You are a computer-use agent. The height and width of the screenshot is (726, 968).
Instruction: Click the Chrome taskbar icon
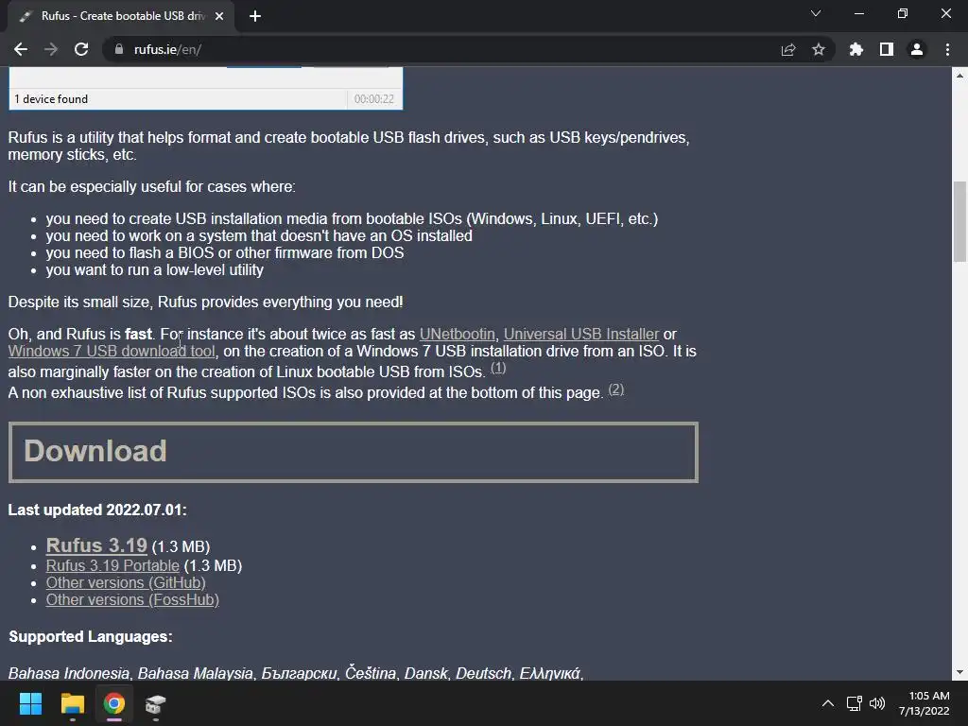pyautogui.click(x=114, y=703)
